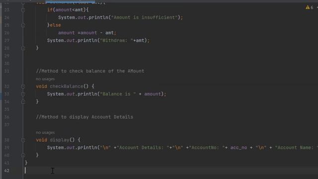Image resolution: width=318 pixels, height=179 pixels.
Task: Fold the closing brace at line 28
Action: (23, 48)
